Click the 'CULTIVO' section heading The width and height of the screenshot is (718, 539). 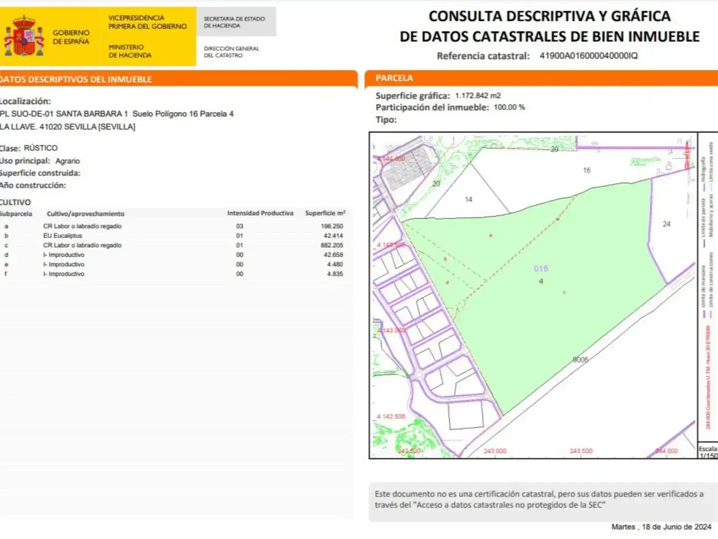(15, 202)
